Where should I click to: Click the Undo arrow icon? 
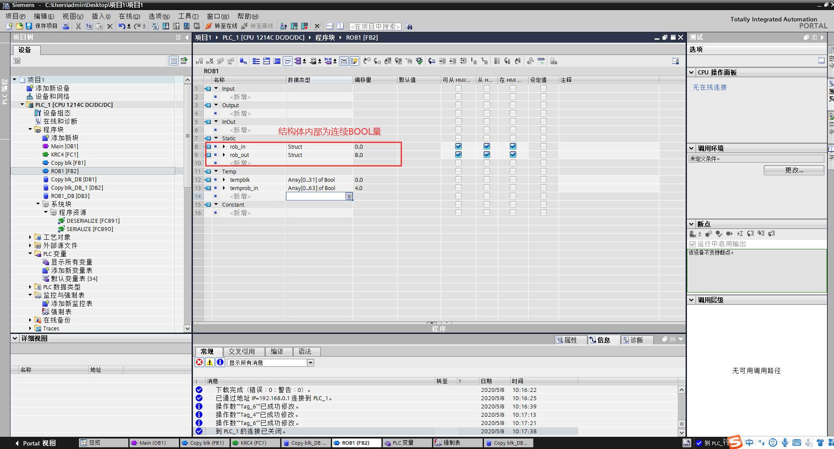(x=122, y=26)
